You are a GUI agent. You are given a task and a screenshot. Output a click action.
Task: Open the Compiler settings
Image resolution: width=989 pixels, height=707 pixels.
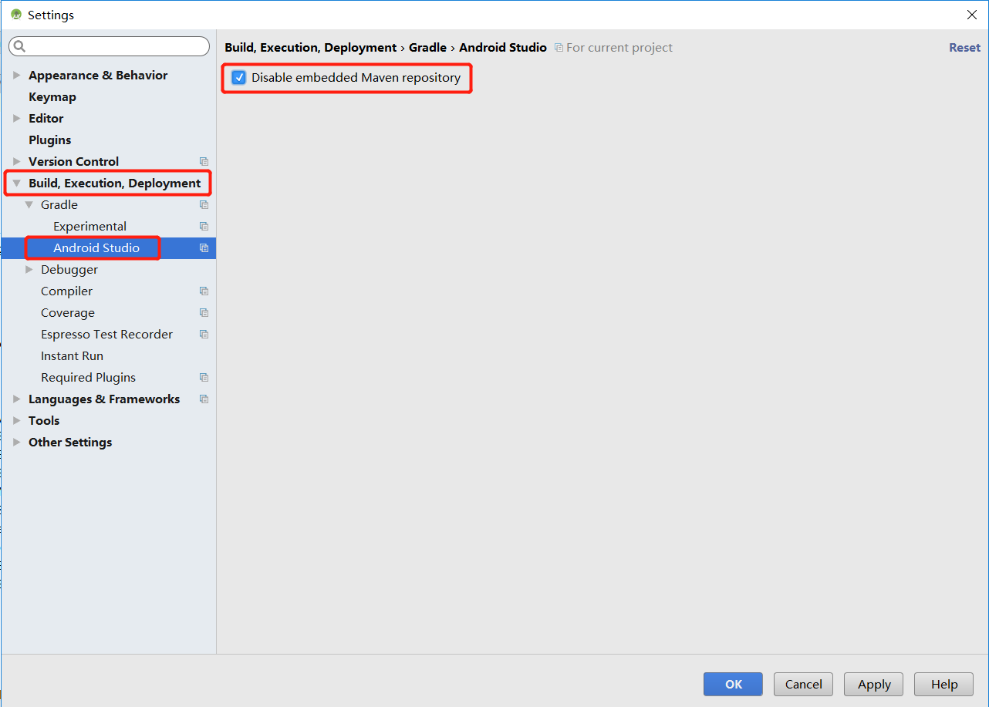click(x=67, y=291)
